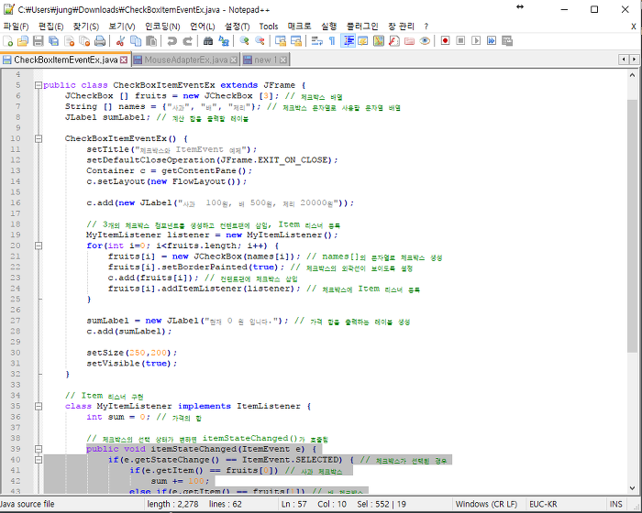Click the Close All documents toolbar icon

click(x=84, y=41)
